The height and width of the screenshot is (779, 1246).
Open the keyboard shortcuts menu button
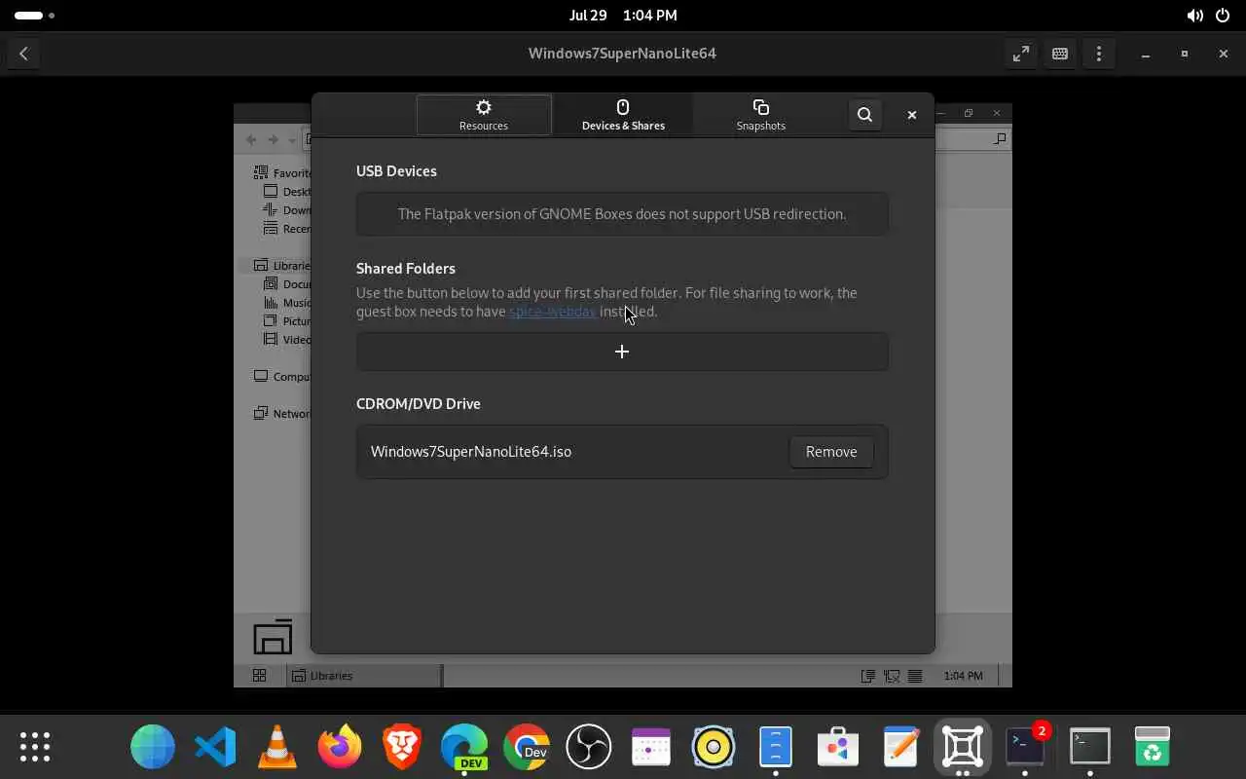(1060, 54)
